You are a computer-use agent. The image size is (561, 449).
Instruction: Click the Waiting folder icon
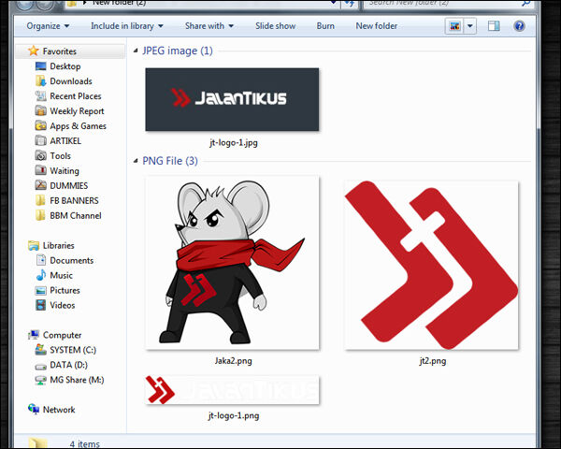[x=41, y=170]
